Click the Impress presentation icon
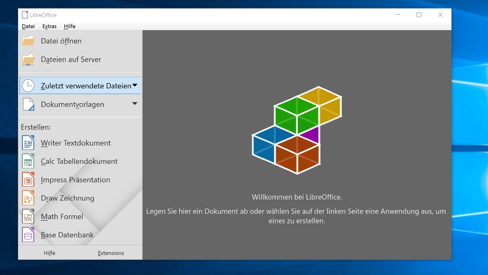 click(x=28, y=180)
